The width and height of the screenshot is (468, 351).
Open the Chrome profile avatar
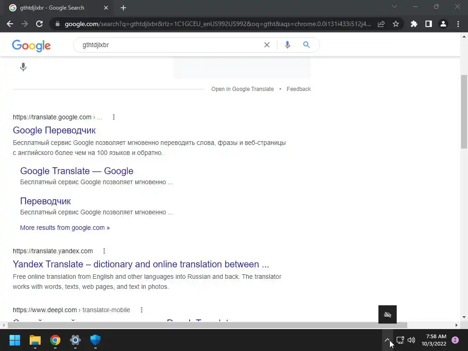coord(443,24)
